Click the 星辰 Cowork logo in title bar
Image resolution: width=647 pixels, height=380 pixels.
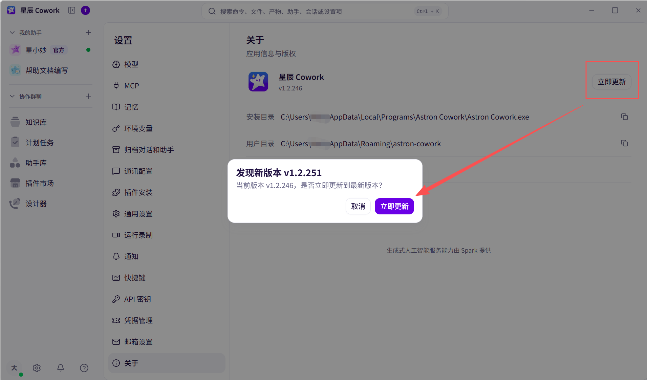coord(11,10)
